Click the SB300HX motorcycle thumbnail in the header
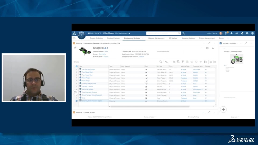Viewport: 258px width, 145px height. click(85, 51)
